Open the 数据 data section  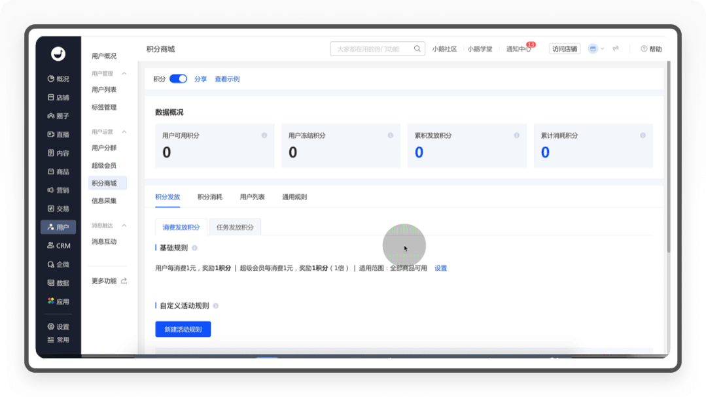[58, 283]
